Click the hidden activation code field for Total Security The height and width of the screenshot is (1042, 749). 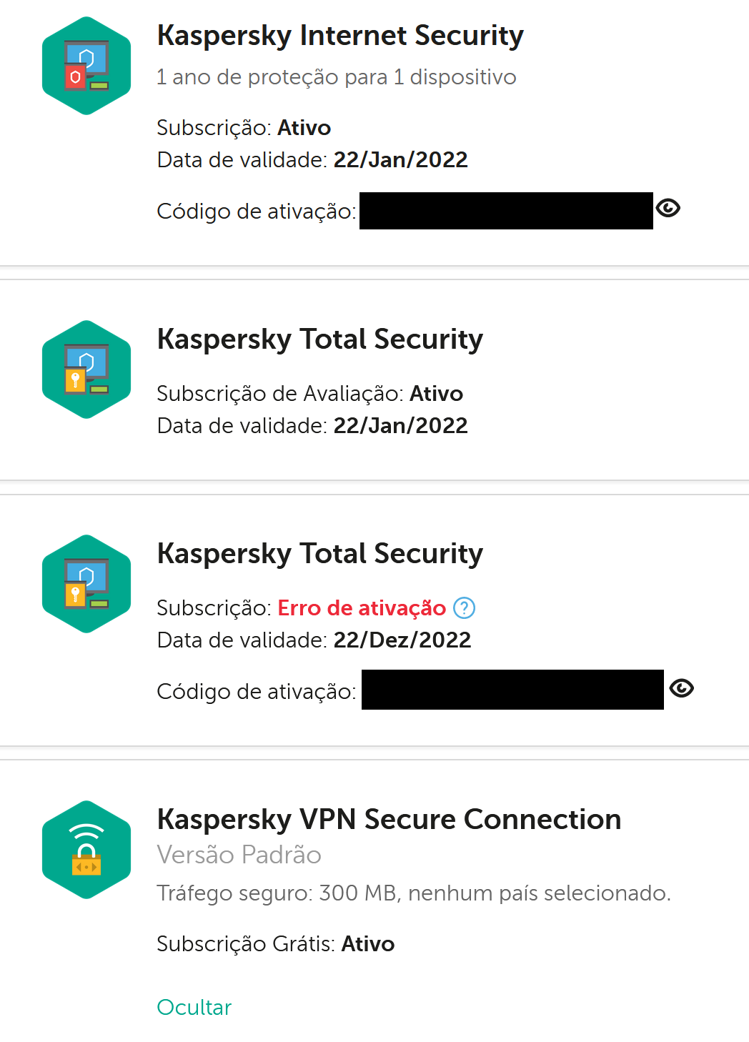point(512,690)
